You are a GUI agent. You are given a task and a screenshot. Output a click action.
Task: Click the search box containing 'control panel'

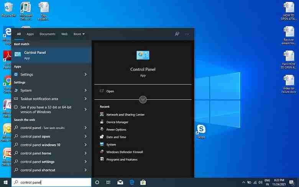tap(51, 182)
